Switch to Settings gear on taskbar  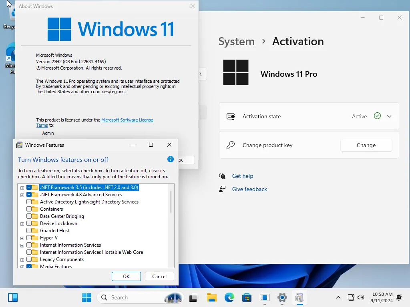click(x=282, y=297)
